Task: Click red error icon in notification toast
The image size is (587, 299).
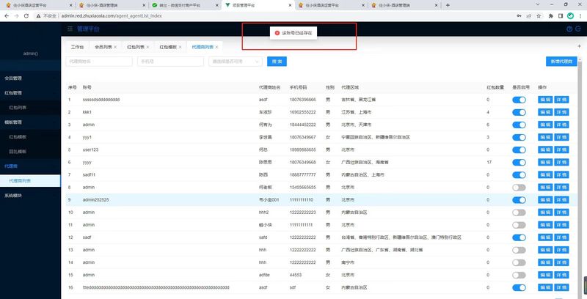Action: [277, 33]
